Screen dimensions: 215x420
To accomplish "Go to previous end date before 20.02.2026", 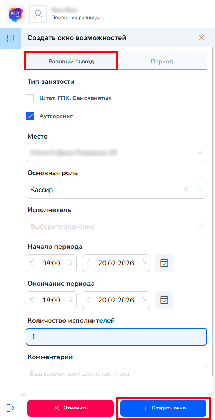I will [88, 300].
